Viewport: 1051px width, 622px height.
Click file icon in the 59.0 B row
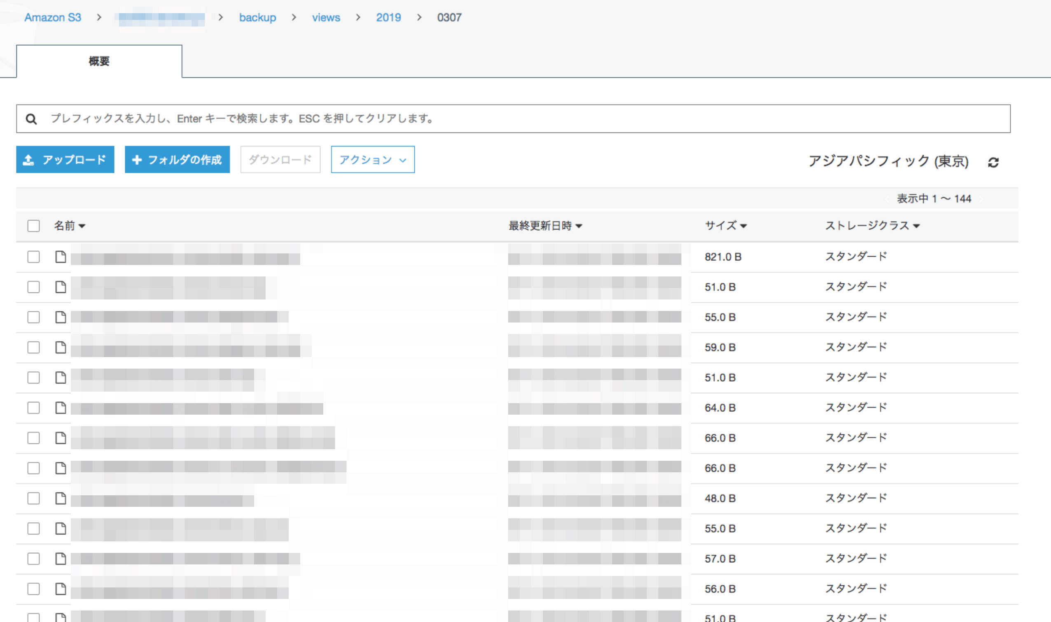(61, 347)
